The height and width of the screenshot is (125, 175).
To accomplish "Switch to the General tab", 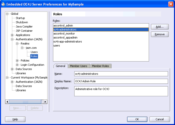I will pyautogui.click(x=60, y=66).
